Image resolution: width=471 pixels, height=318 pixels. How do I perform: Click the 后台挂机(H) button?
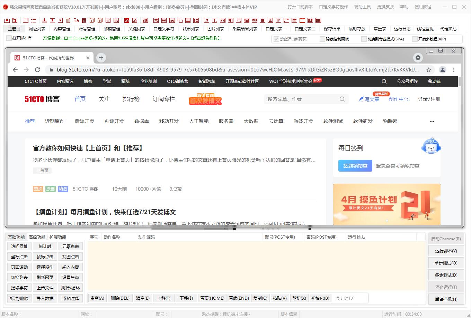pos(446,299)
